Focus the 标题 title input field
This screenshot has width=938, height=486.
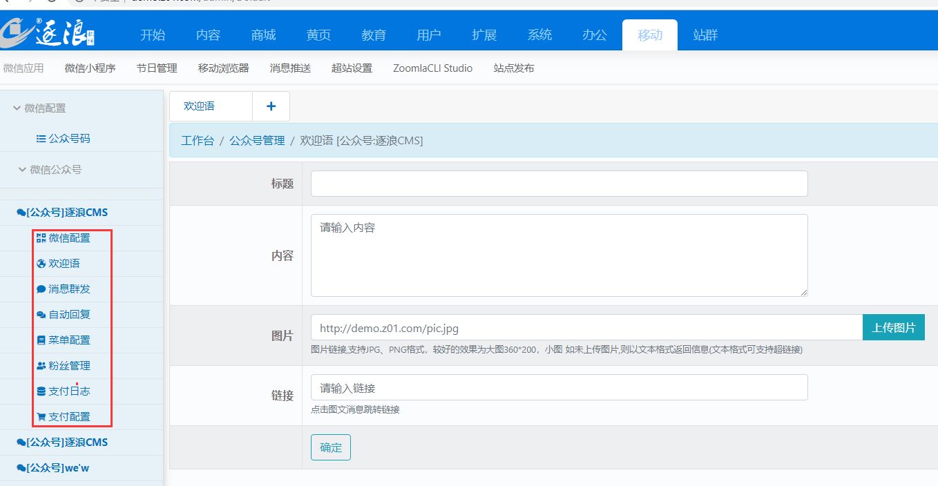click(559, 184)
